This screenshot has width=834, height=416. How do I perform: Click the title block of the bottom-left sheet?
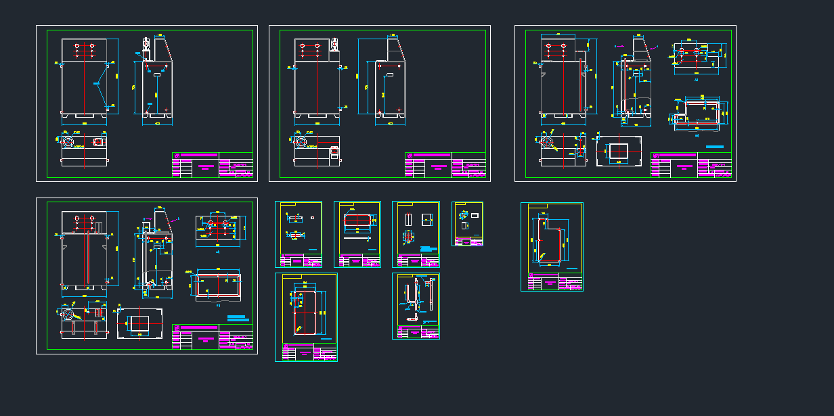point(213,336)
